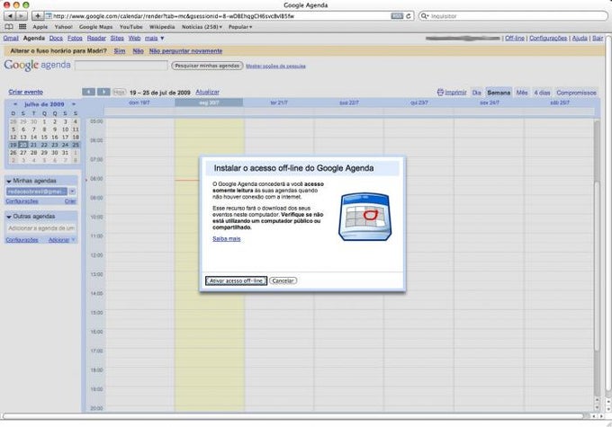
Task: Click Mostrar opções de pesquisa link
Action: 275,67
